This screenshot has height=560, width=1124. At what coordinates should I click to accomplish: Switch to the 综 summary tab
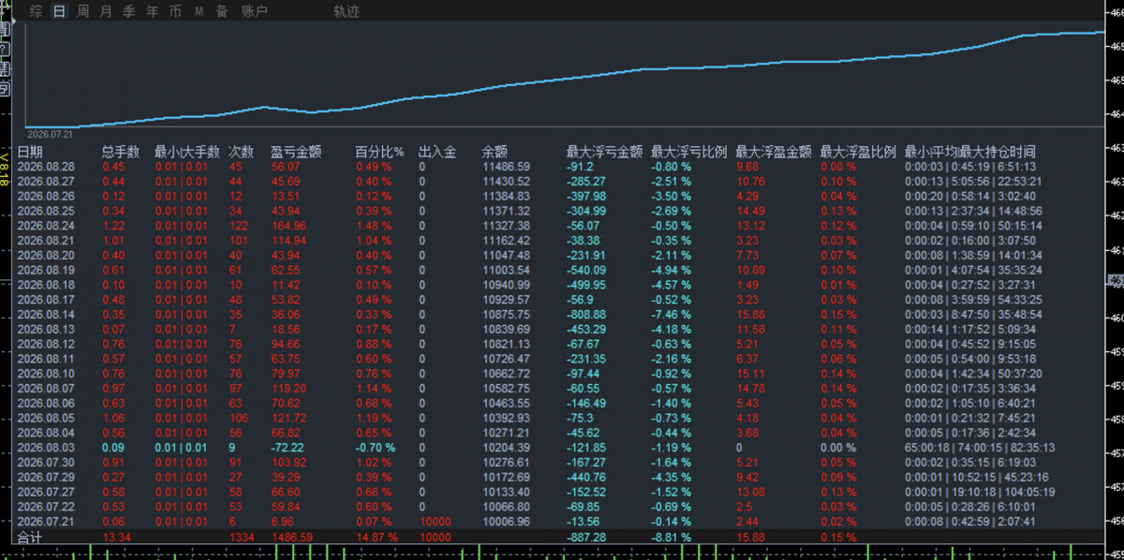coord(36,11)
